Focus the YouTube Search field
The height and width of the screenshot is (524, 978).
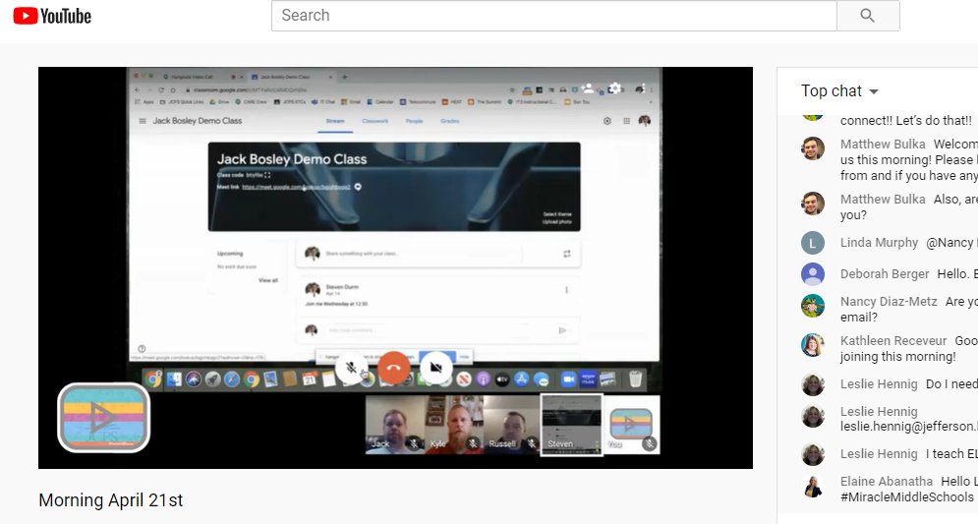click(553, 16)
